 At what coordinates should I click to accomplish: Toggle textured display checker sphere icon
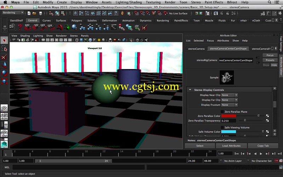pos(94,40)
